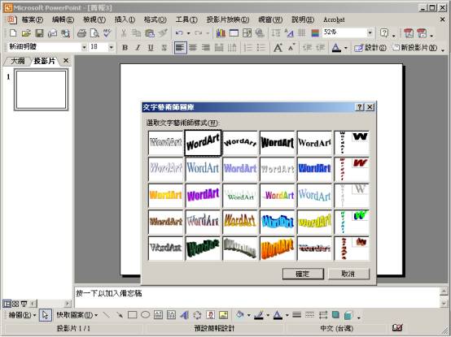Toggle Bold formatting
The width and height of the screenshot is (451, 337).
[125, 48]
